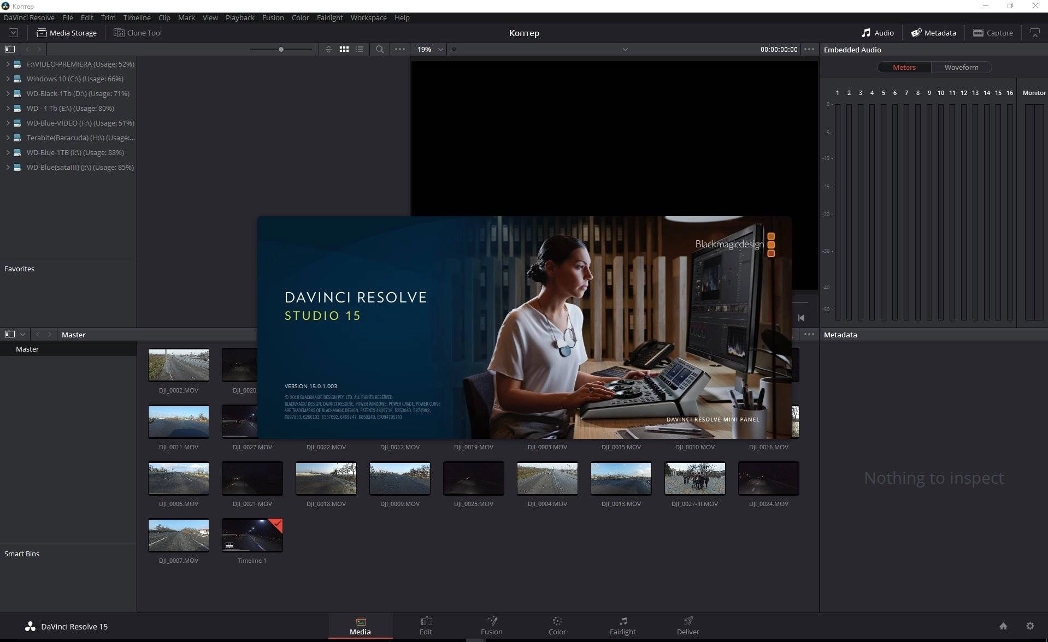Switch media storage to thumbnail grid view

click(344, 49)
